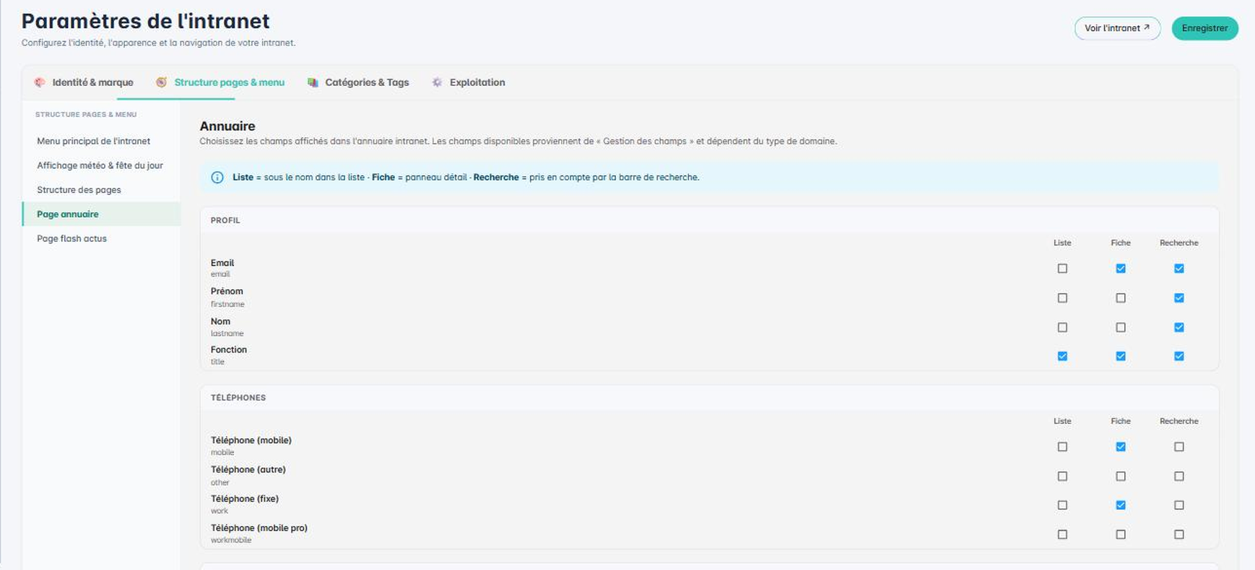The height and width of the screenshot is (570, 1255).
Task: Switch to the Catégories & Tags tab
Action: tap(358, 82)
